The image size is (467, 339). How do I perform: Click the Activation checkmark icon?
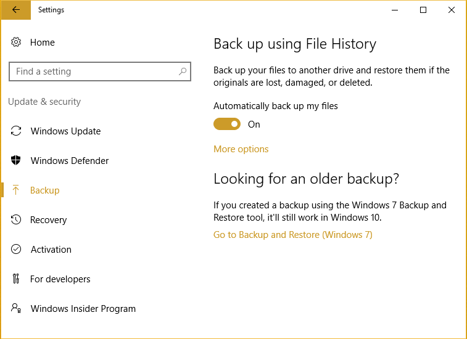[16, 249]
